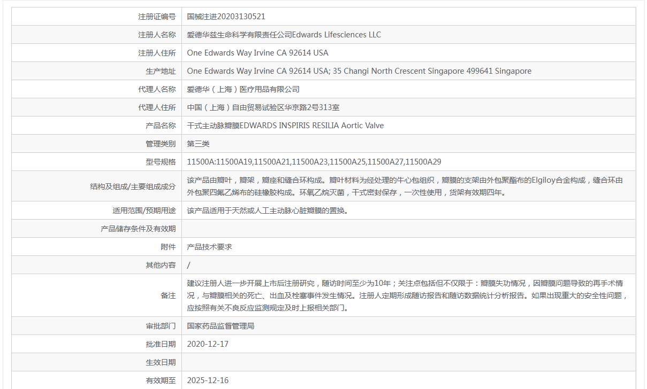
Task: Click the label 代理人住所
Action: click(157, 107)
